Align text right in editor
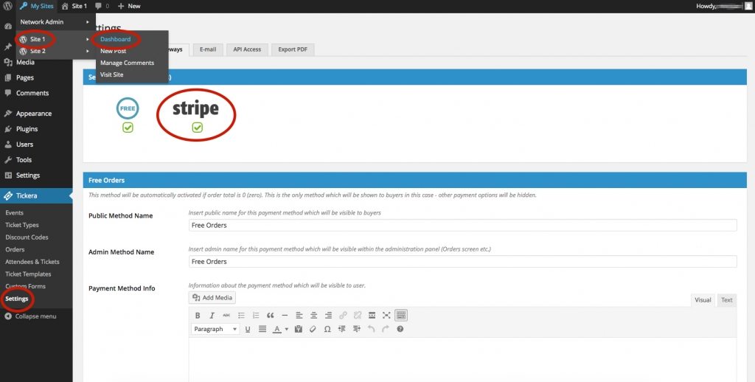The image size is (755, 382). 328,316
